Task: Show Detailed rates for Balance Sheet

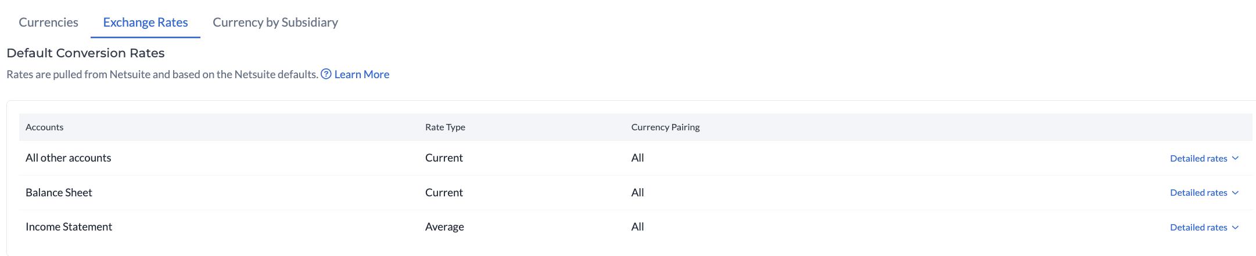Action: (x=1198, y=193)
